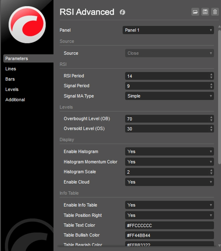This screenshot has height=251, width=221.
Task: Click the load parameters folder icon
Action: point(195,12)
